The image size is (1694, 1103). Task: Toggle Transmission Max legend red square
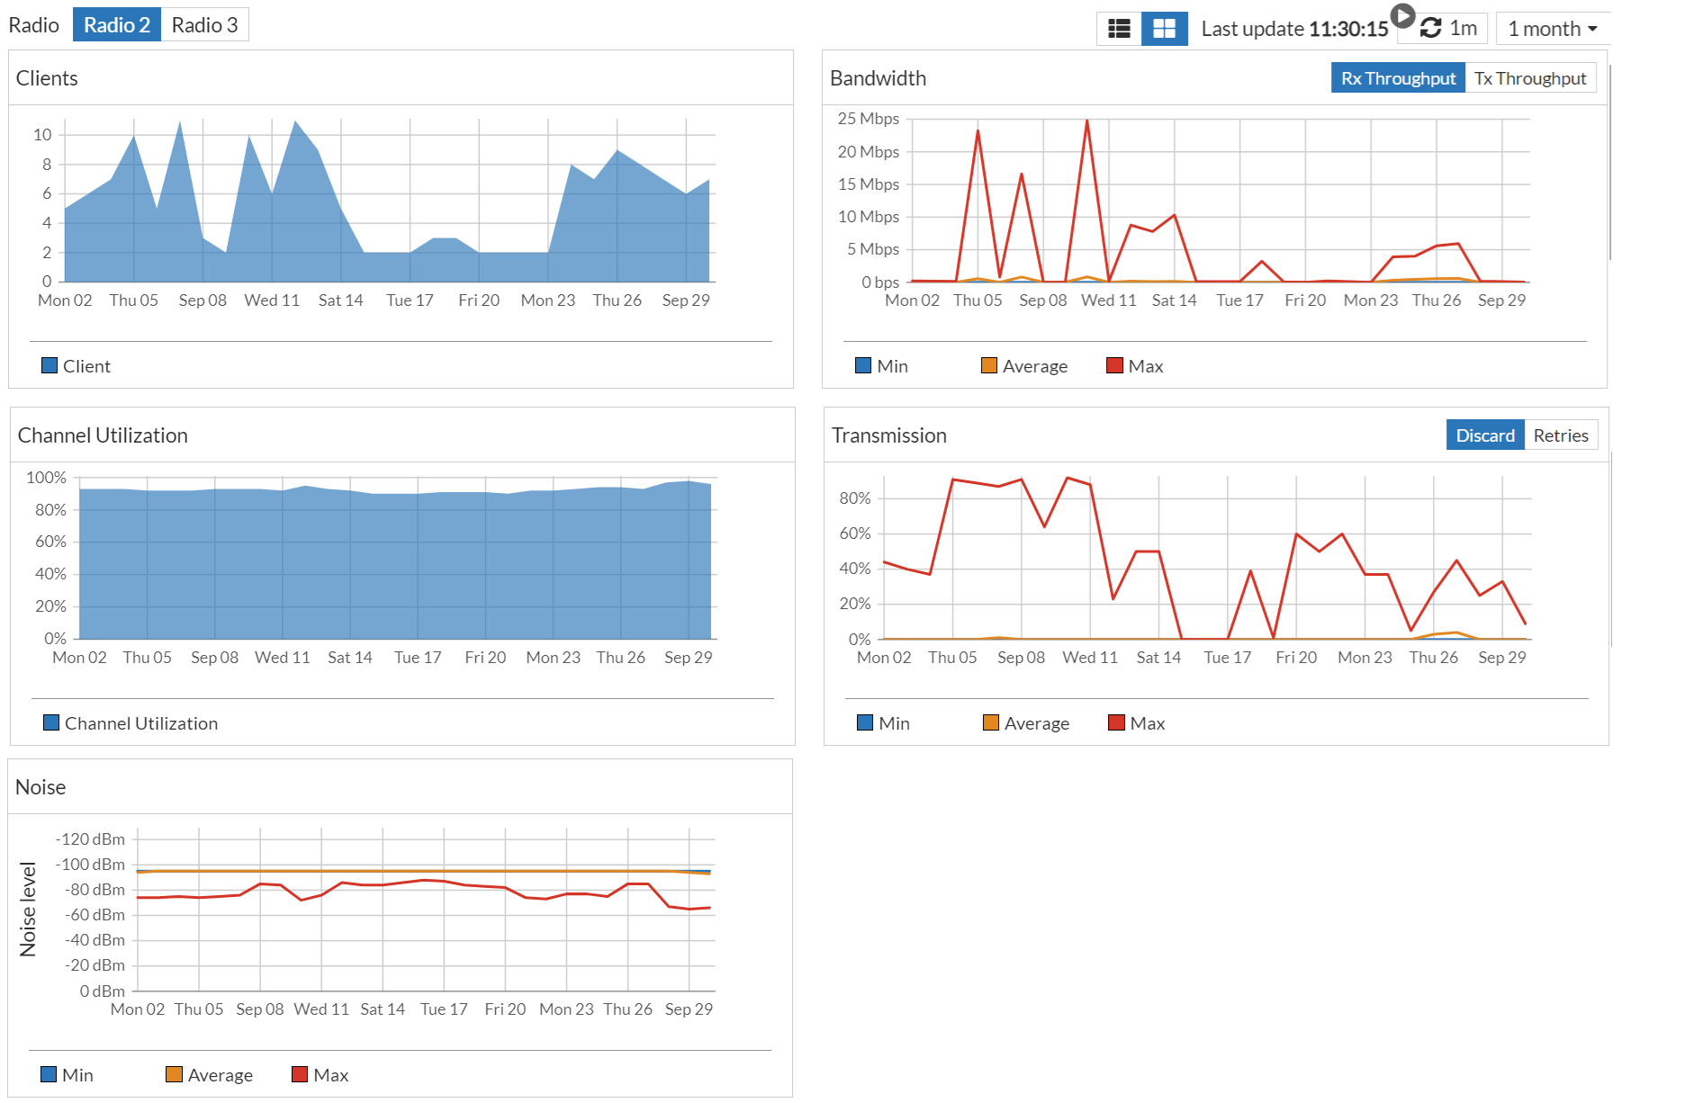[1116, 722]
